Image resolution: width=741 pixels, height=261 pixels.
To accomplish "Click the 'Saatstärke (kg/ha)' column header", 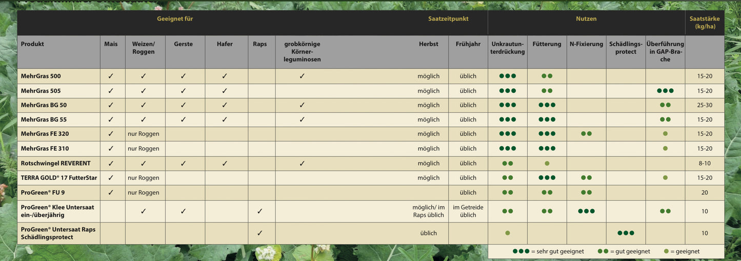I will (705, 23).
